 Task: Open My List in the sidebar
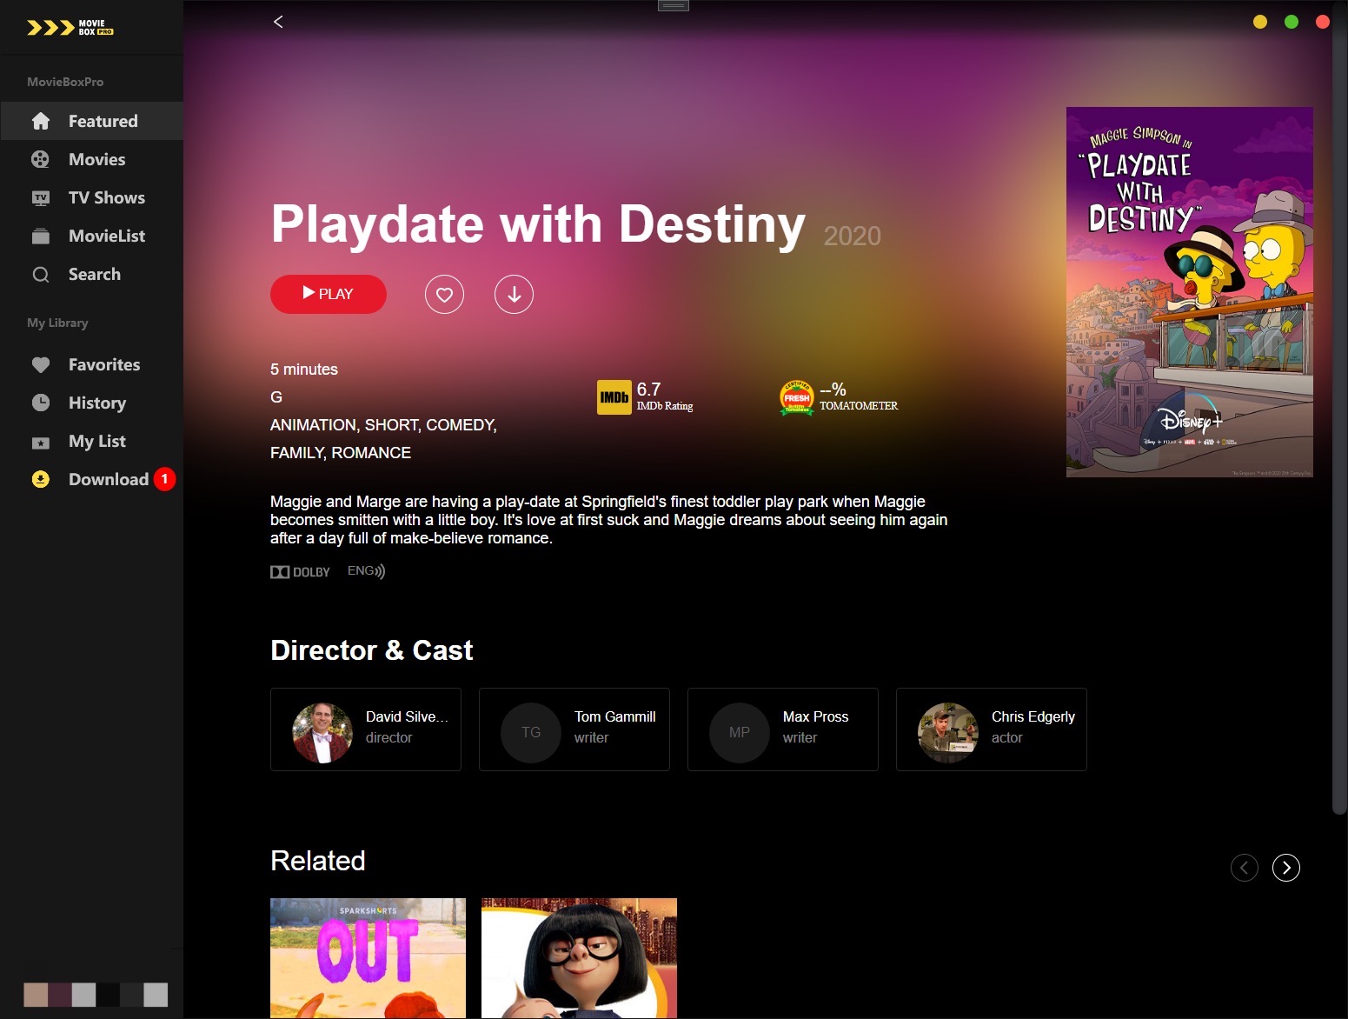91,441
